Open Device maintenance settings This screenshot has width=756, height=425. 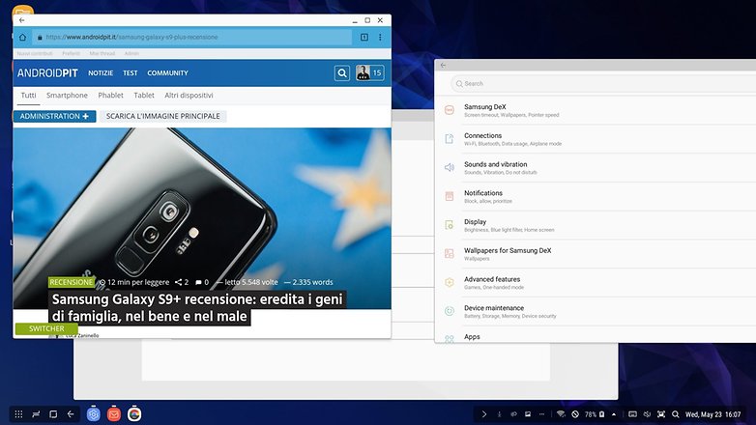tap(596, 311)
